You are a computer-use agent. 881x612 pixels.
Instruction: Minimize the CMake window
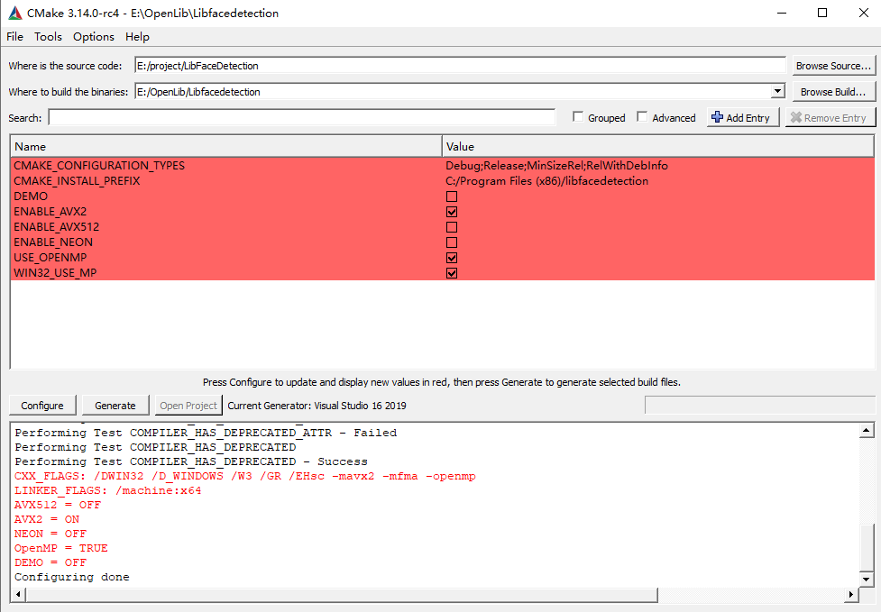782,13
